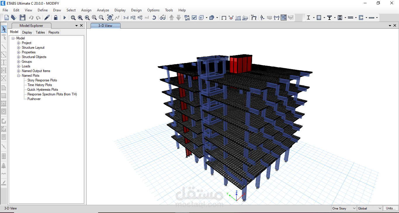Select the Pushover tree item
399x213 pixels.
34,99
